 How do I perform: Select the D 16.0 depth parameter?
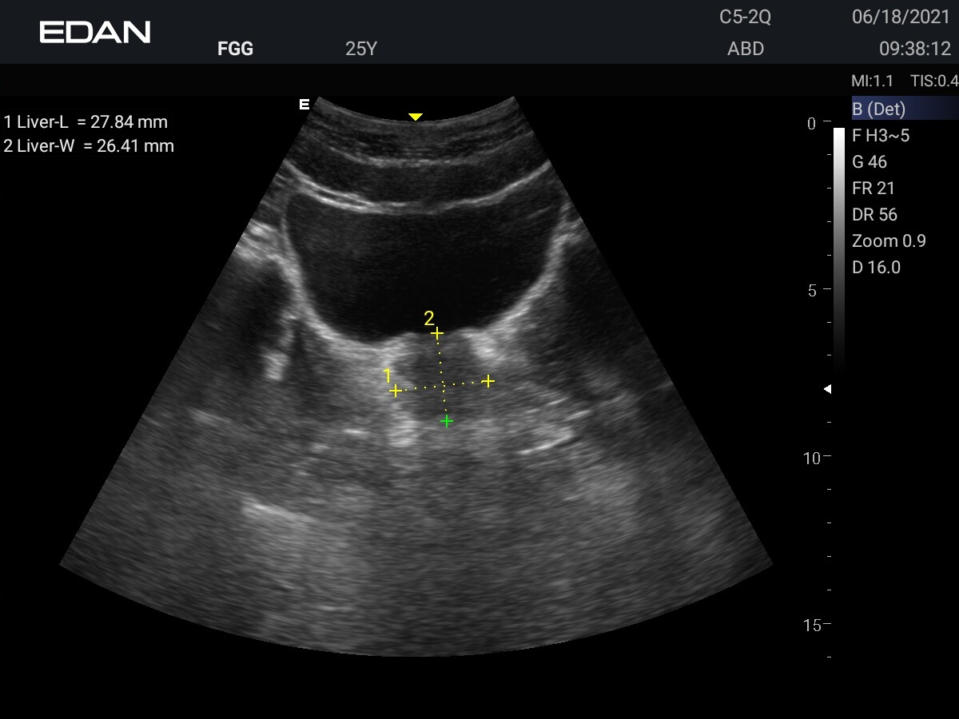(x=876, y=268)
